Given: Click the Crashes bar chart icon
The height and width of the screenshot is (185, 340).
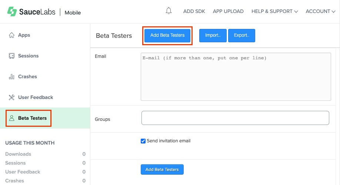Looking at the screenshot, I should (11, 77).
